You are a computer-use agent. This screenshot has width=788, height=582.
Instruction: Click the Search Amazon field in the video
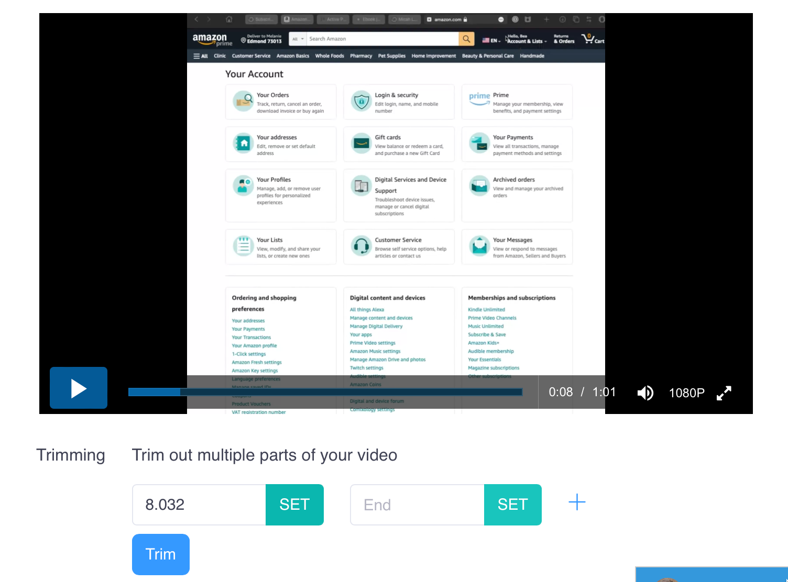(382, 39)
